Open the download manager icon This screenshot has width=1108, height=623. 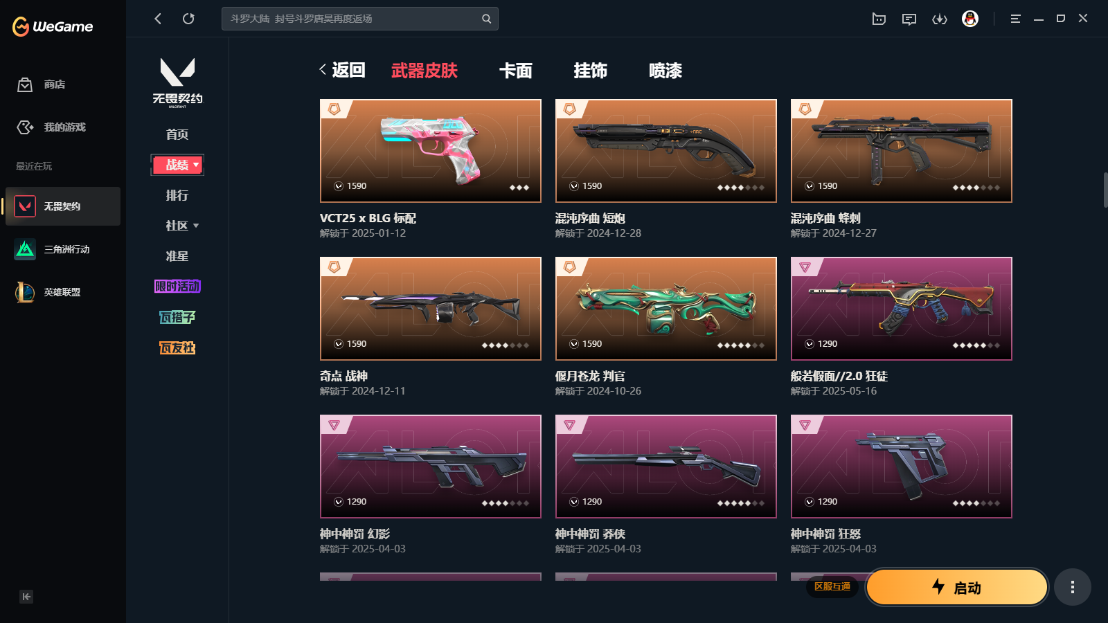(940, 19)
